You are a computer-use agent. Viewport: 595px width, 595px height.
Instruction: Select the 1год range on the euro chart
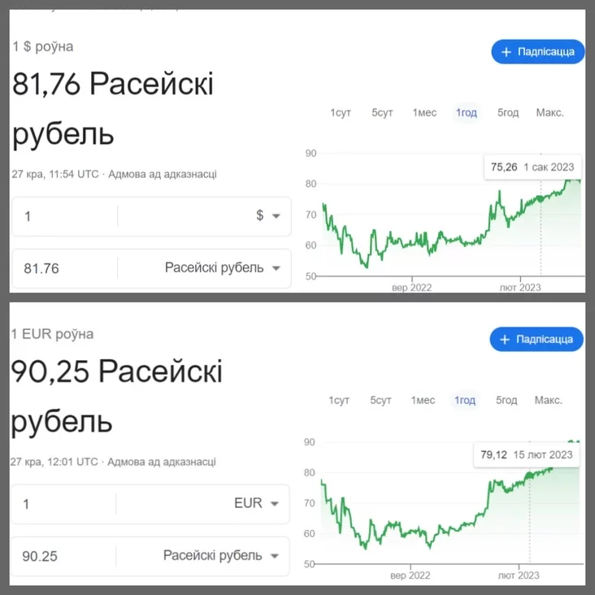click(465, 401)
